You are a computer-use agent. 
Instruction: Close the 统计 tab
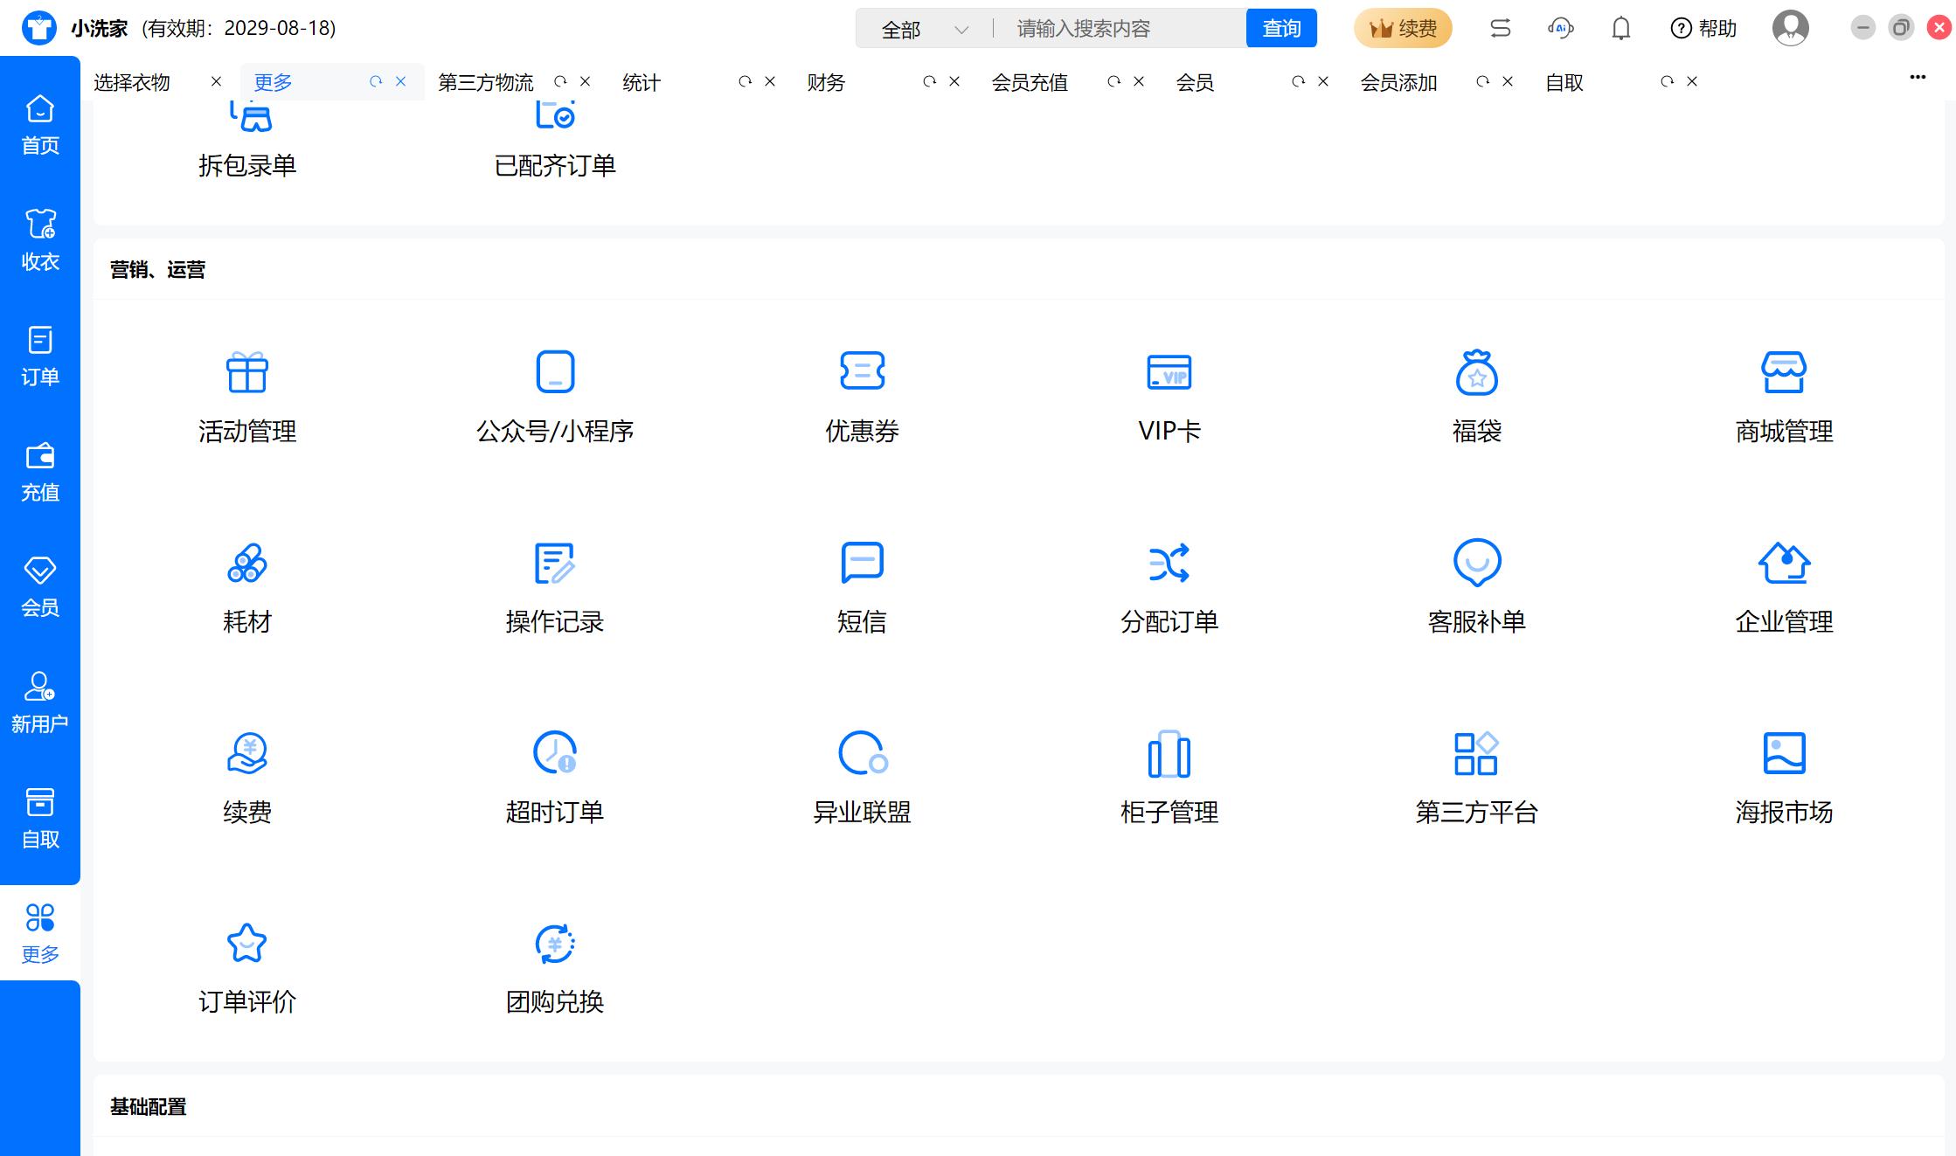click(x=770, y=81)
